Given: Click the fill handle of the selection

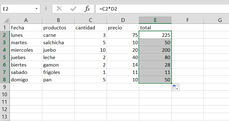Looking at the screenshot, I should [171, 83].
